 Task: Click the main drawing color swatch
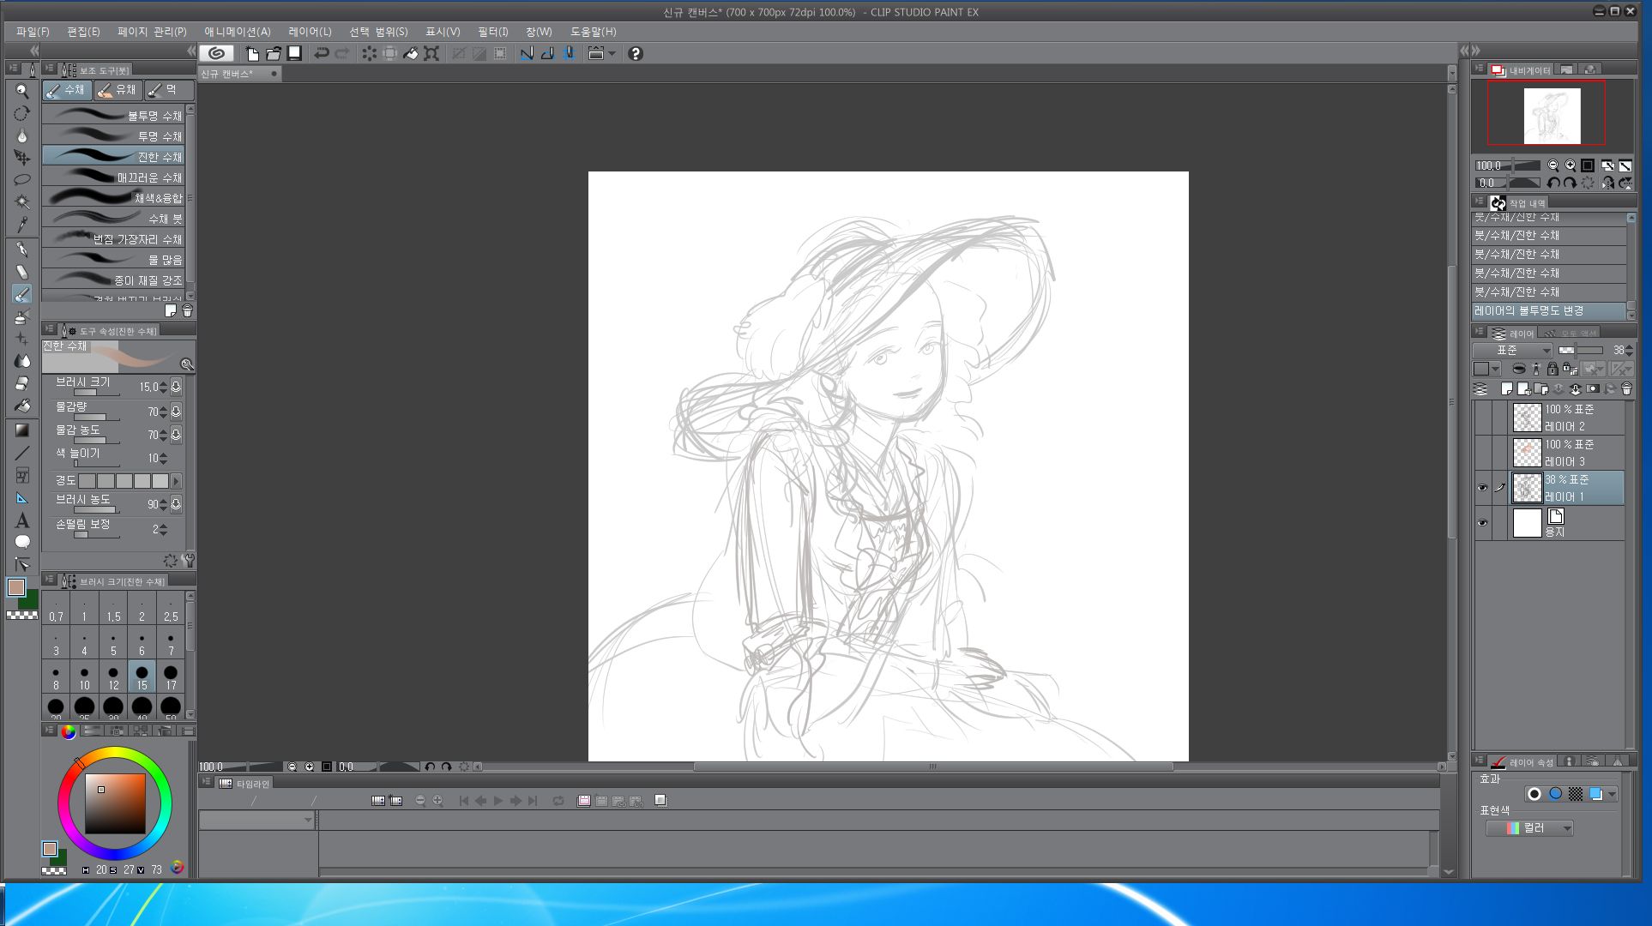point(16,587)
